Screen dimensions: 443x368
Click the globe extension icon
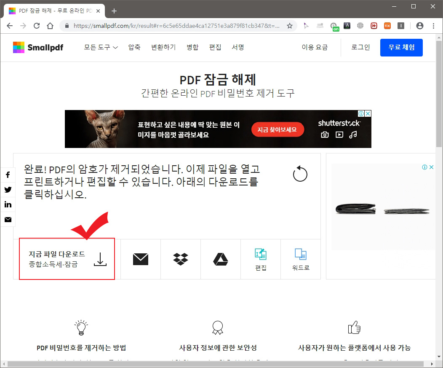pos(360,26)
